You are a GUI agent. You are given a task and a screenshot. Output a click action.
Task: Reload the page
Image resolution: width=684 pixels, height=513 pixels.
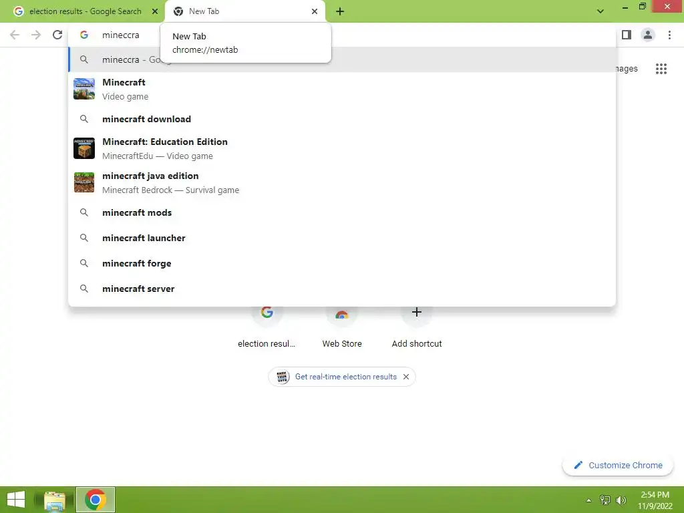(x=57, y=35)
